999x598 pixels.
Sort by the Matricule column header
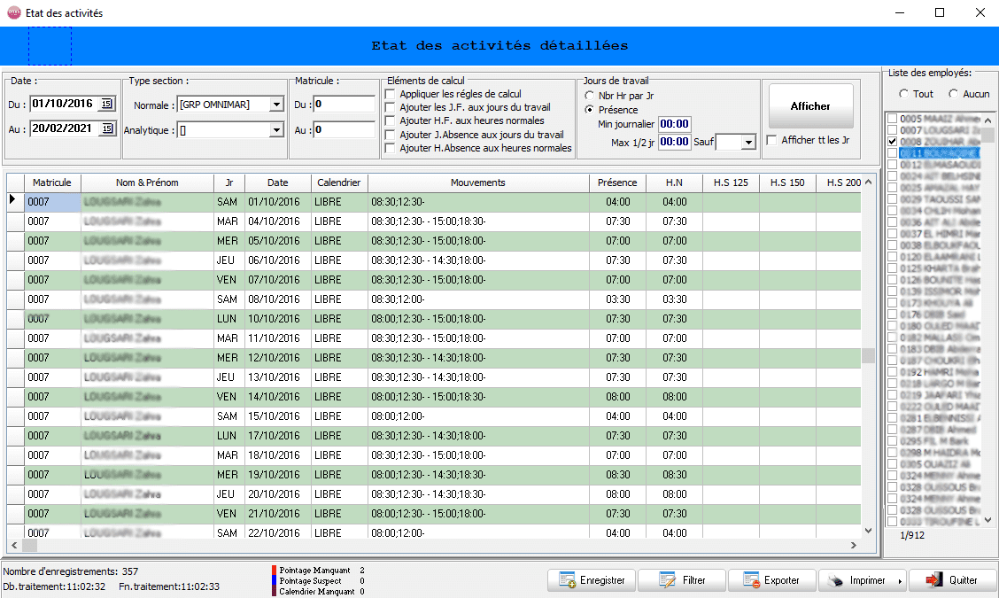coord(52,183)
